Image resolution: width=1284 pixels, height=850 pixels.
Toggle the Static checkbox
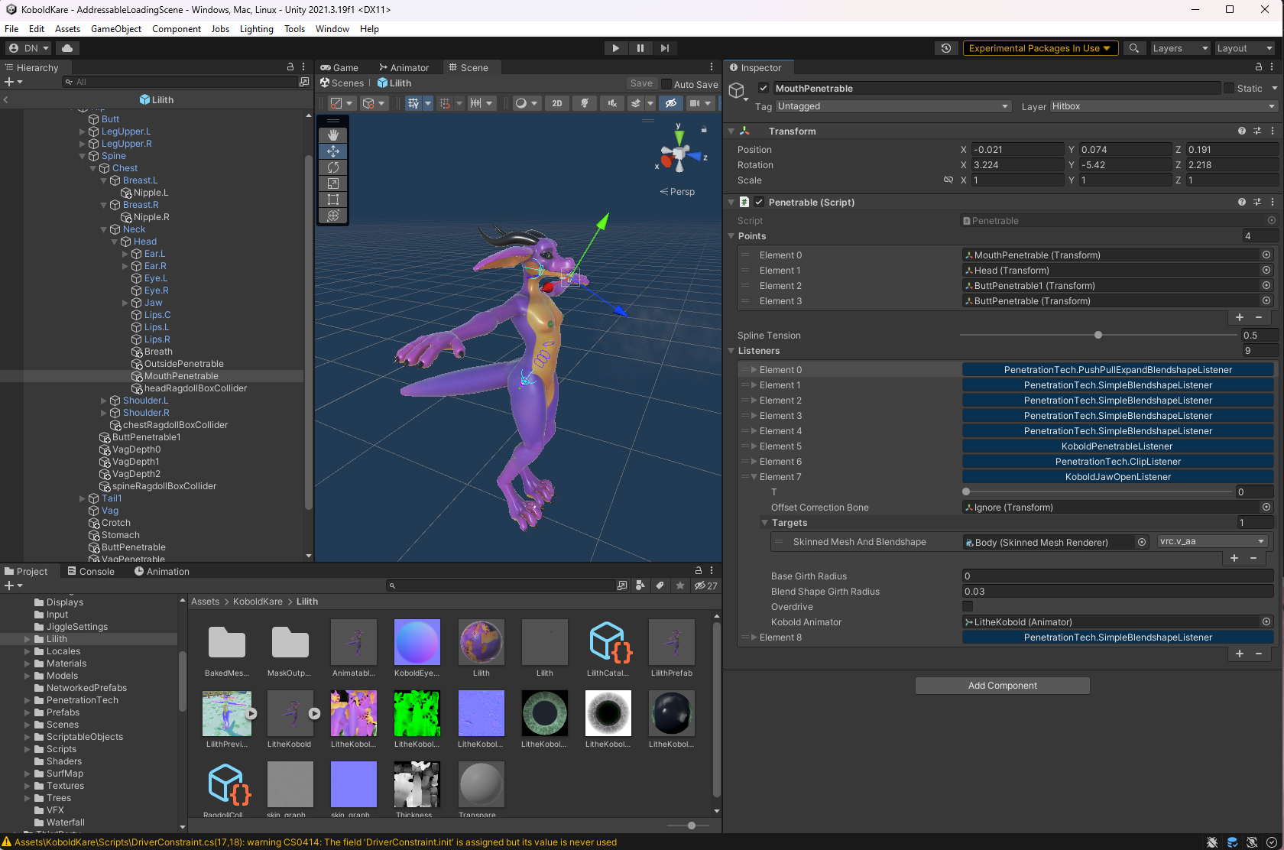point(1229,88)
